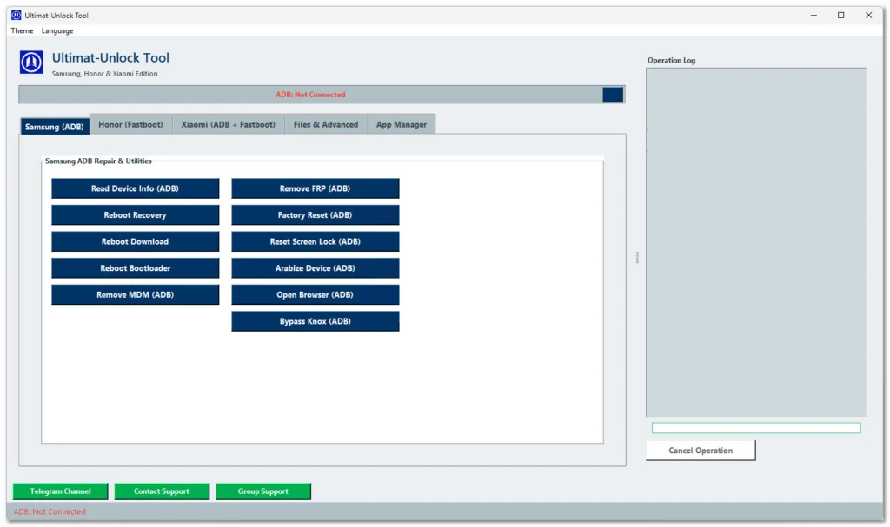Click the Group Support button
This screenshot has width=890, height=527.
(262, 491)
